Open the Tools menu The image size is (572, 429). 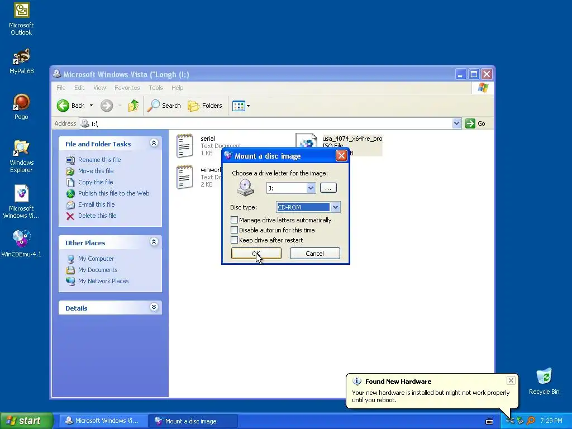coord(156,88)
